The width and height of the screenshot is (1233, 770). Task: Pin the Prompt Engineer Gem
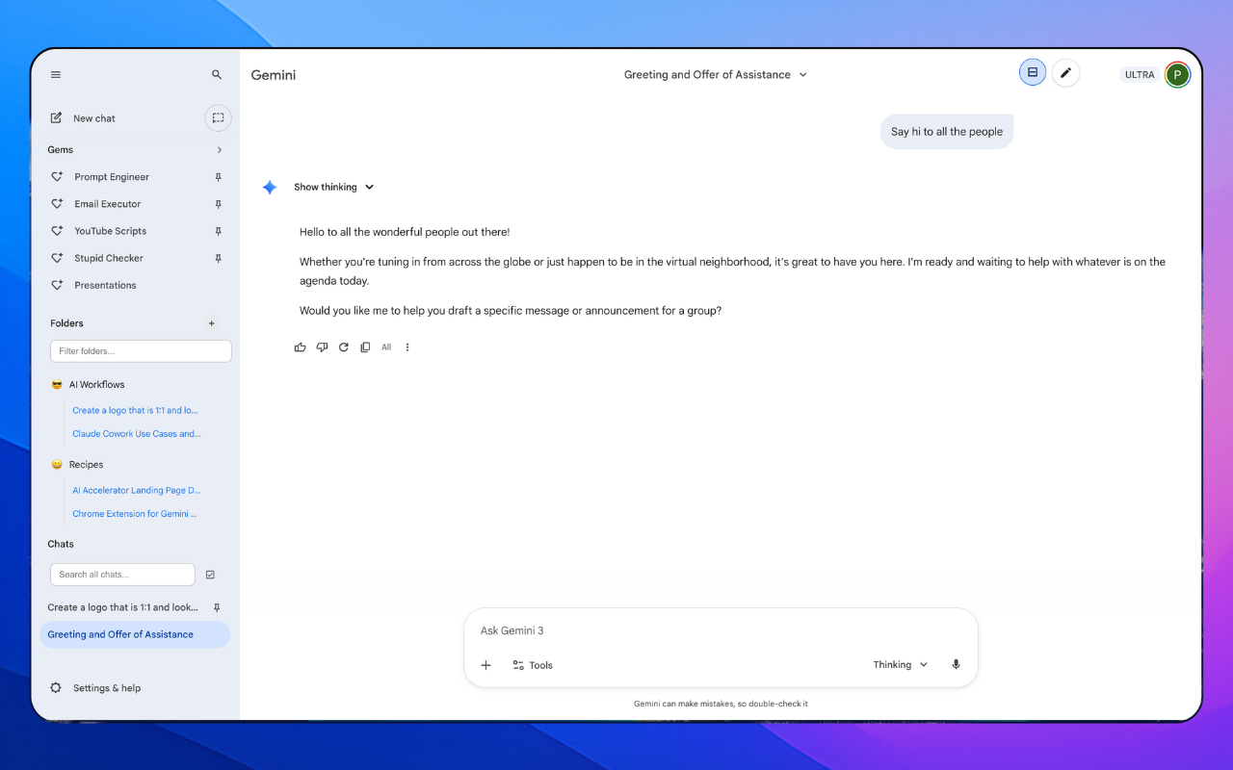[217, 176]
